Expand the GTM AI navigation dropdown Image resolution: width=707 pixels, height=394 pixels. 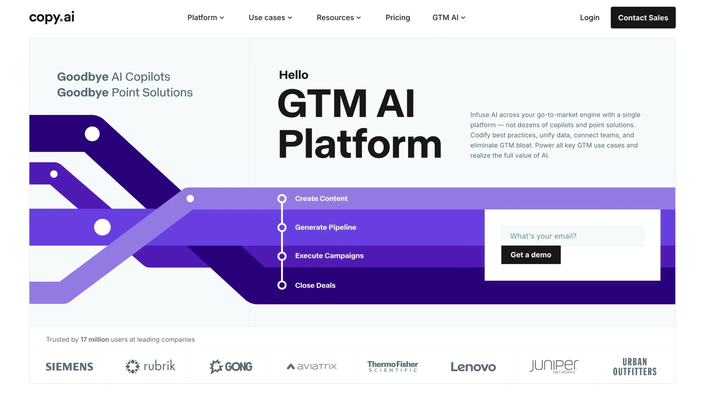(x=447, y=17)
